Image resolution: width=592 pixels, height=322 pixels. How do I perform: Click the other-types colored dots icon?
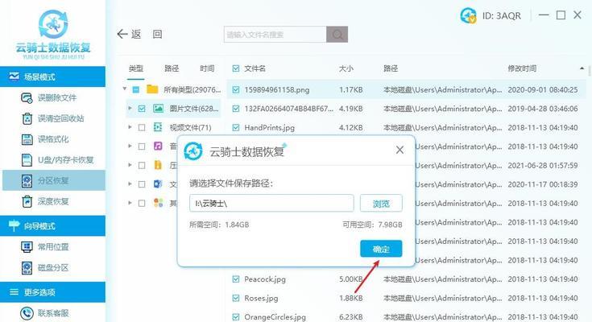coord(158,203)
